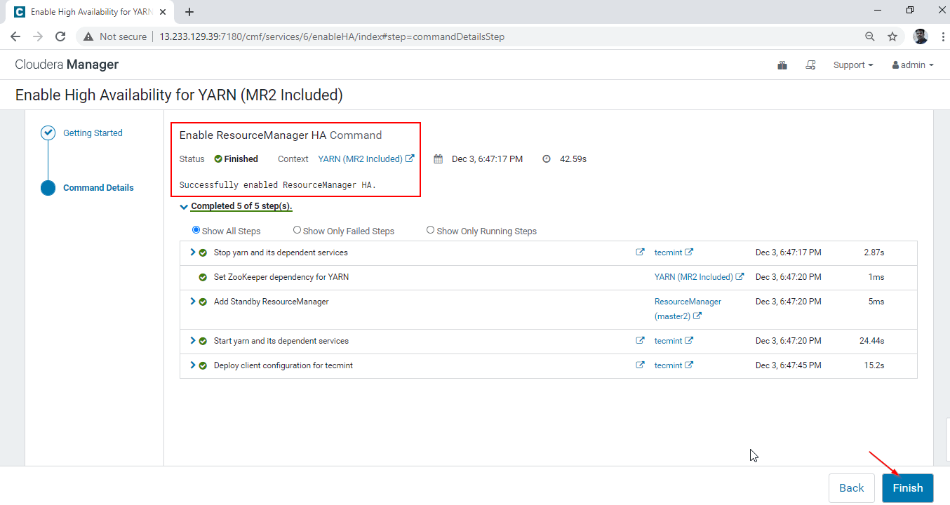This screenshot has height=505, width=950.
Task: Expand the Add Standby ResourceManager step
Action: [193, 302]
